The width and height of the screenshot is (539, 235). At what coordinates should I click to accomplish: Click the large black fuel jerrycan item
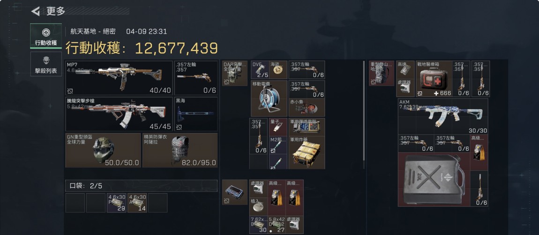[434, 180]
